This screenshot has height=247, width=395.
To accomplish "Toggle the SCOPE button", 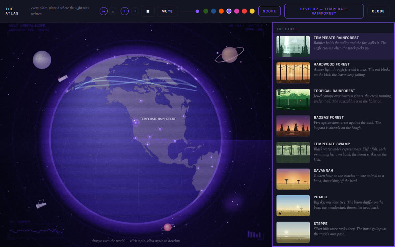I will (270, 11).
